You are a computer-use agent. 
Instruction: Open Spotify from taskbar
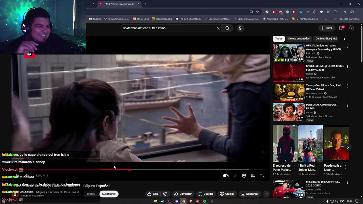coord(205,201)
